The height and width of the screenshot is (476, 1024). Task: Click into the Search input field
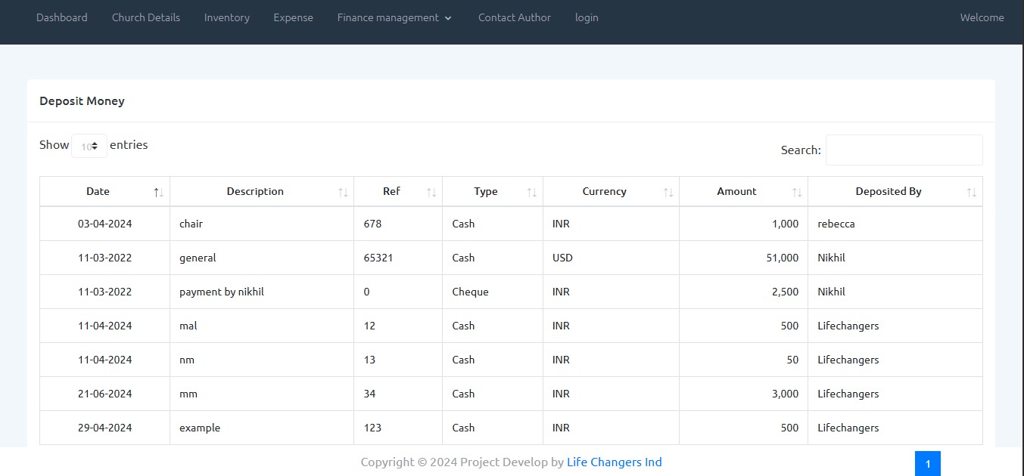904,150
